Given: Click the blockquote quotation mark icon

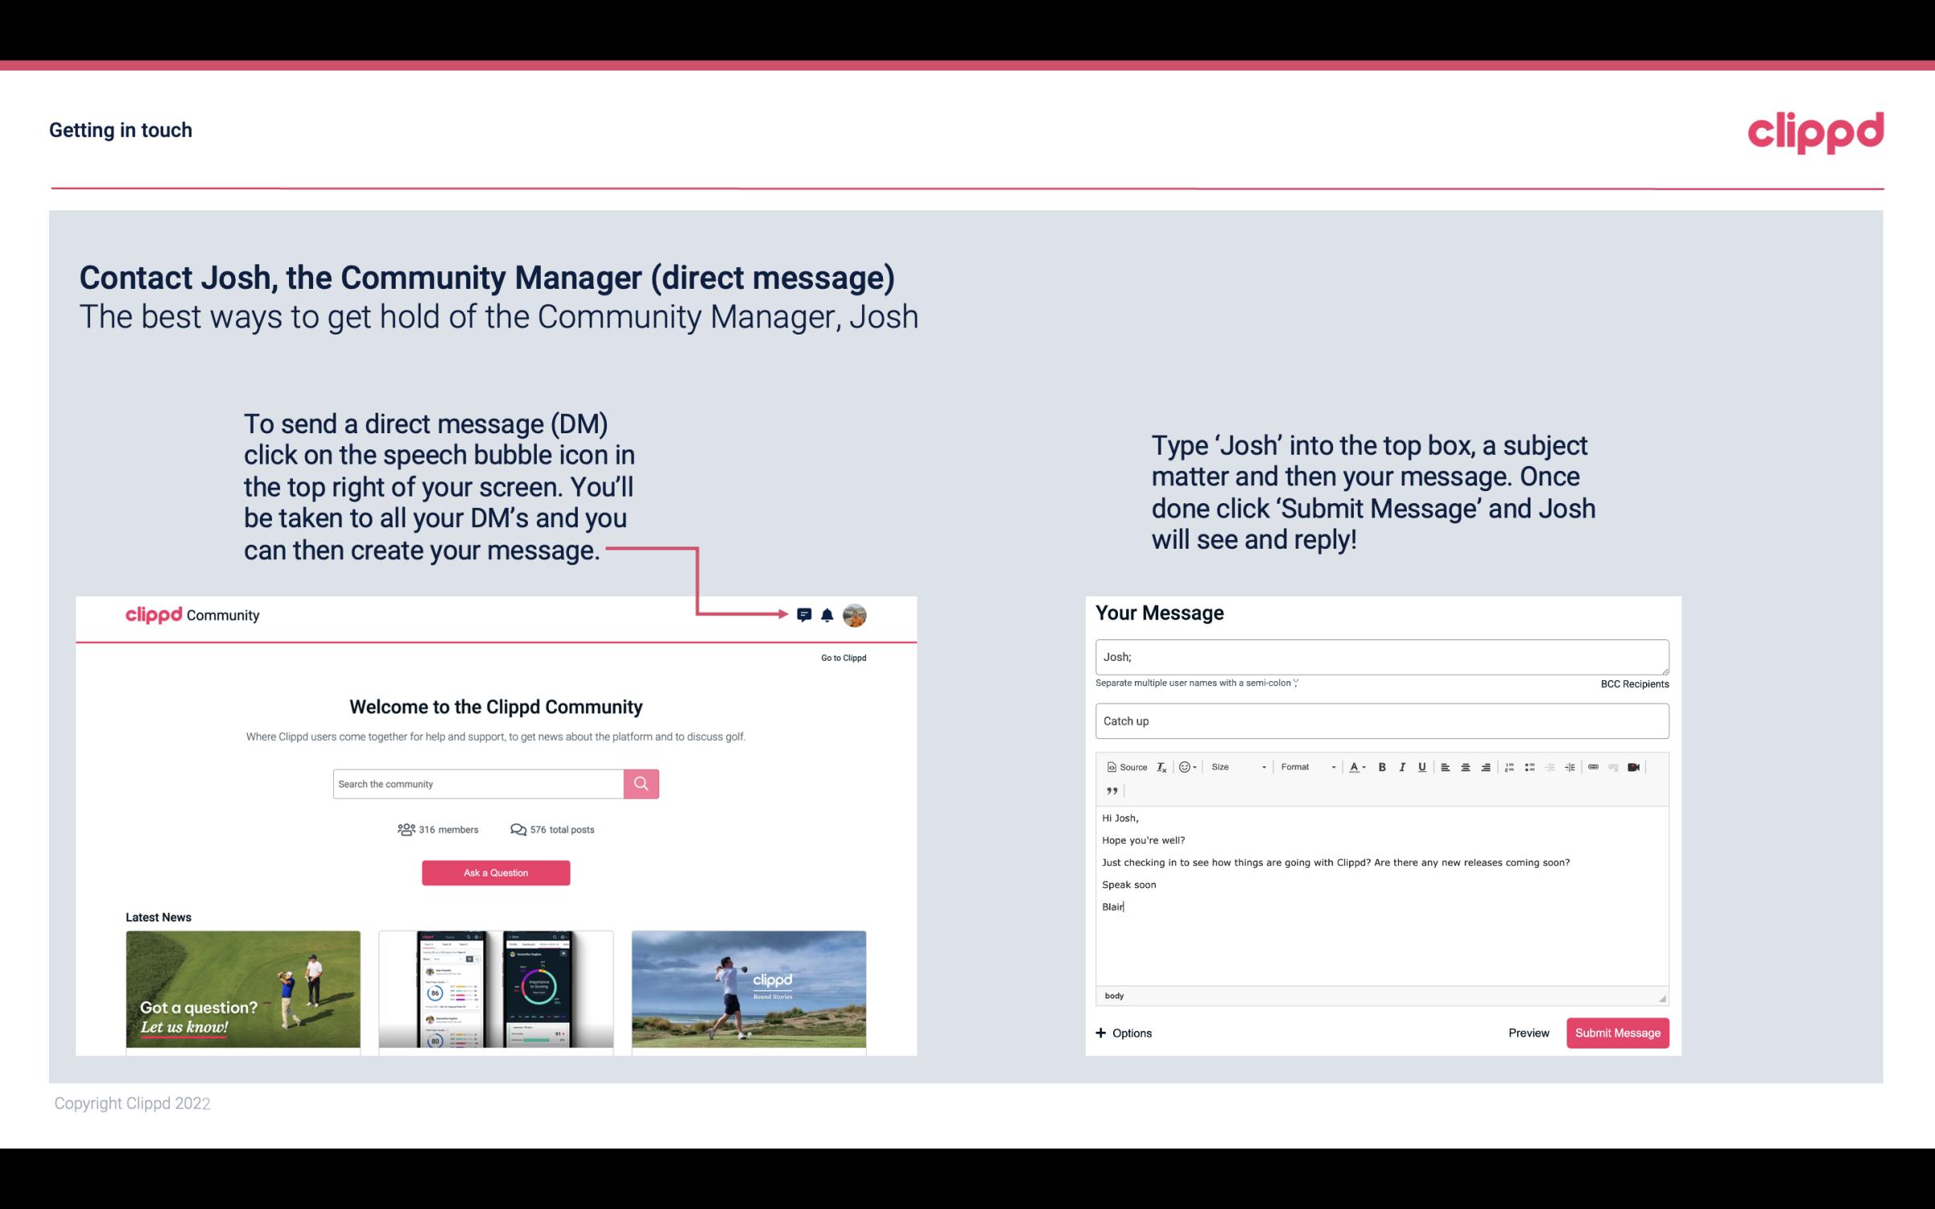Looking at the screenshot, I should (1109, 791).
